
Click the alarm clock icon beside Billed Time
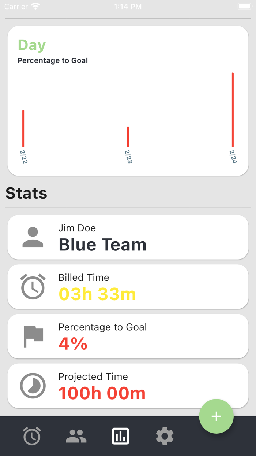(x=33, y=286)
